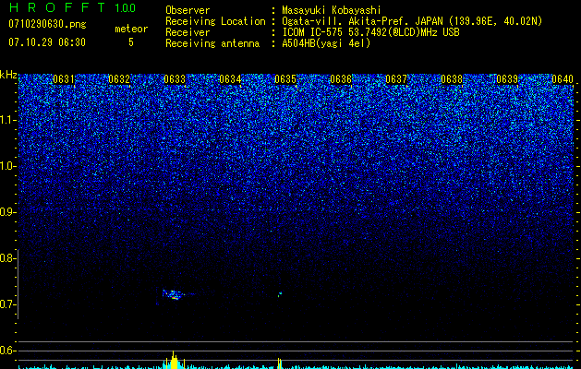Viewport: 581px width, 369px height.
Task: Click the 0634 time marker
Action: pos(230,79)
